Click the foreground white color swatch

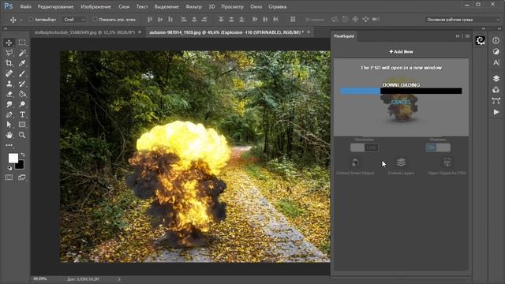coord(13,158)
